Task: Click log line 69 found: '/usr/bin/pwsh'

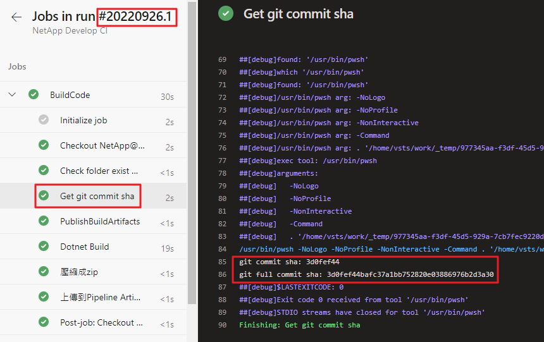Action: pos(304,59)
